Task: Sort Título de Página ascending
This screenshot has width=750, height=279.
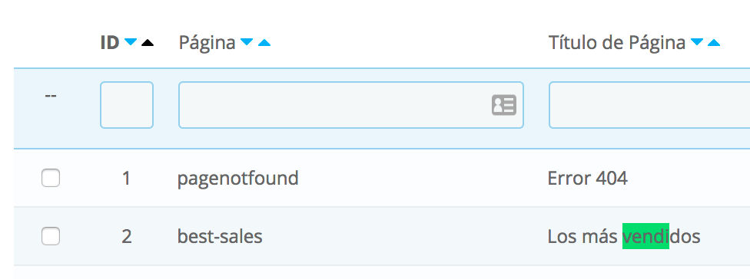Action: pos(714,42)
